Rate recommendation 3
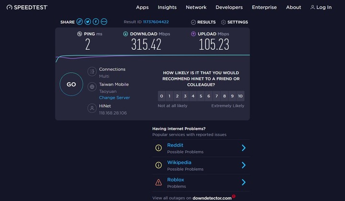 [x=185, y=96]
